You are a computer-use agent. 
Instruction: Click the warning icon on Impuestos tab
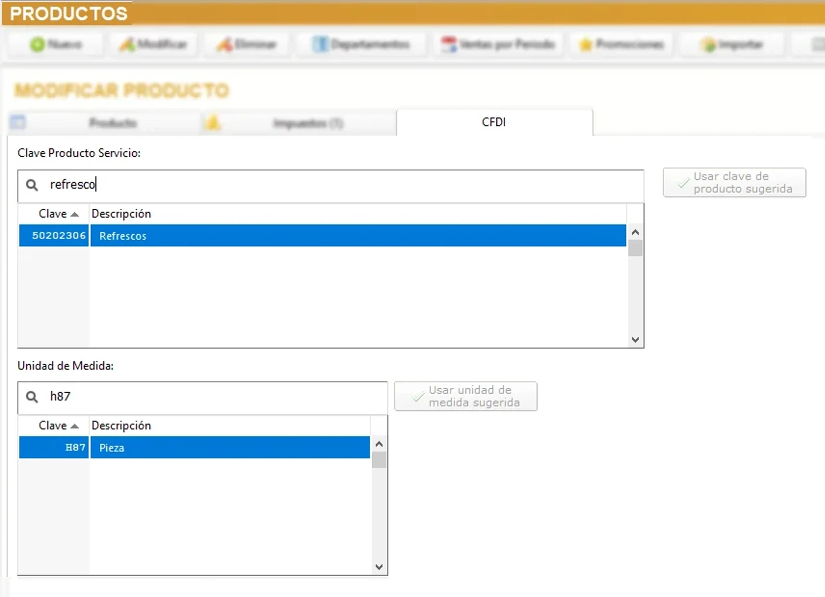coord(213,122)
